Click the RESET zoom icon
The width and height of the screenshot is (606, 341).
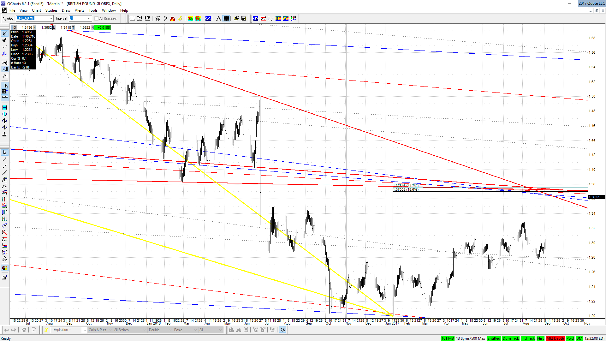[x=4, y=134]
